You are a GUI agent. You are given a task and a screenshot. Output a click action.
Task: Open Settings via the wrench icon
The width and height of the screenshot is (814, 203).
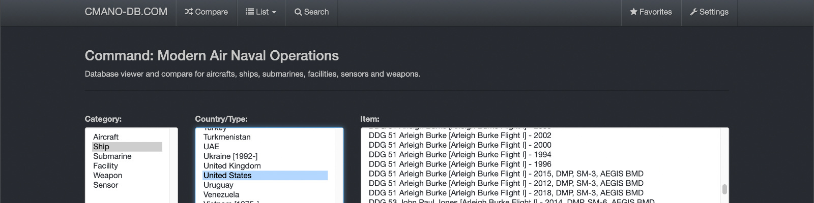[693, 12]
